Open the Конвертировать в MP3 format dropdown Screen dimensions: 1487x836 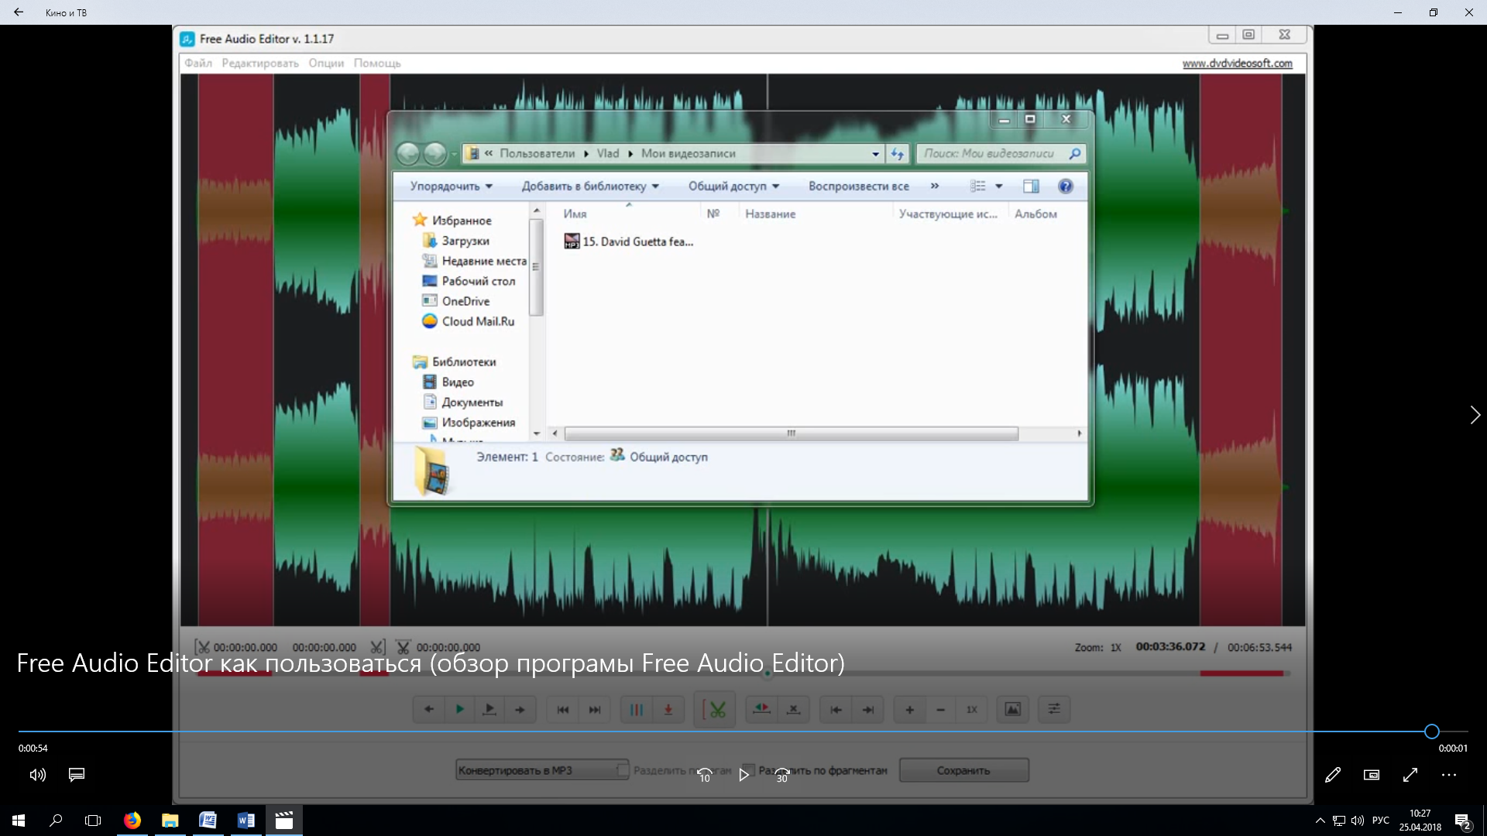tap(541, 770)
